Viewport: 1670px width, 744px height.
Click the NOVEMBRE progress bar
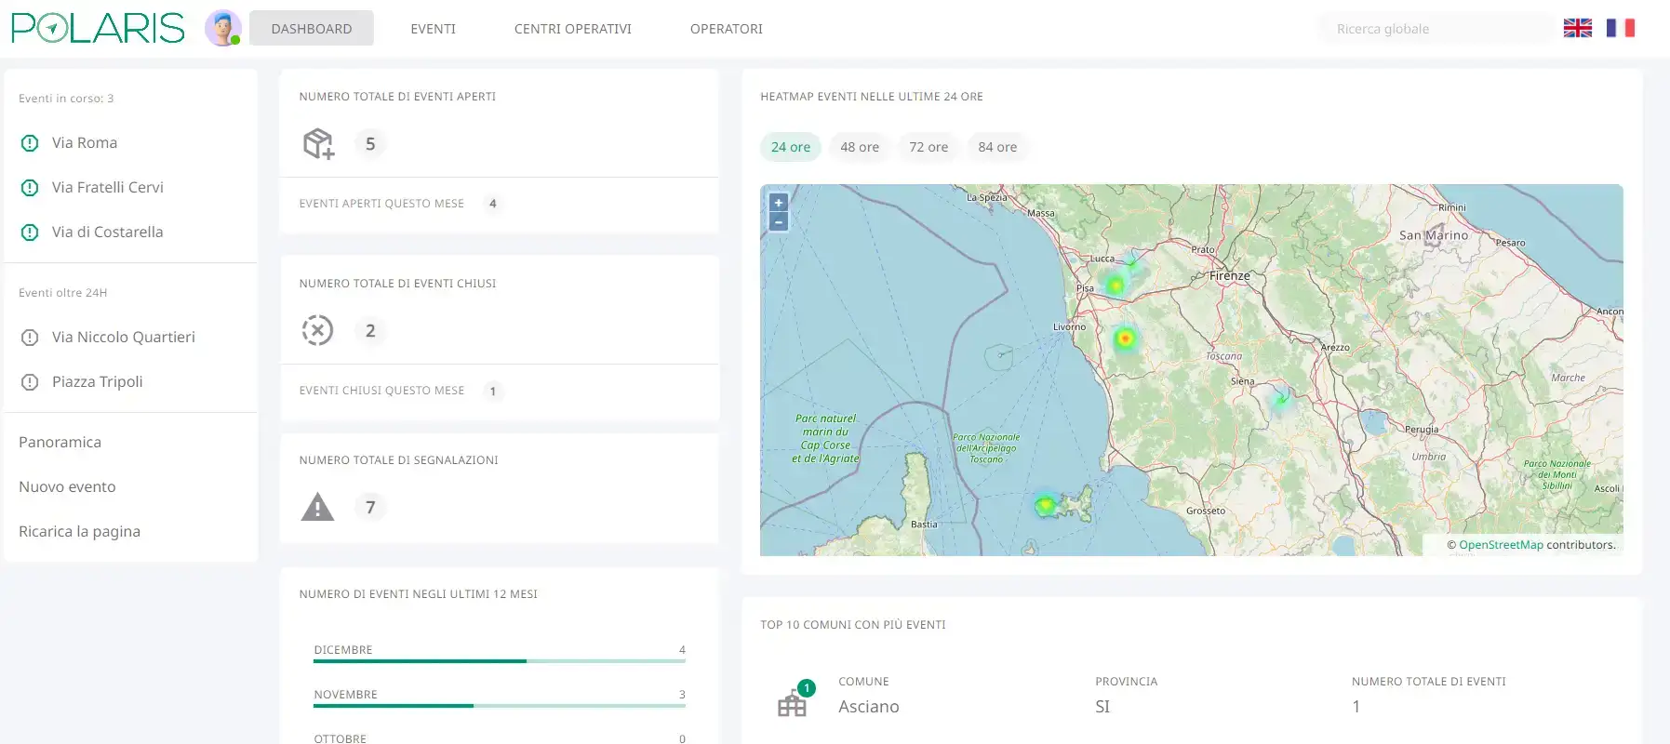pyautogui.click(x=500, y=706)
